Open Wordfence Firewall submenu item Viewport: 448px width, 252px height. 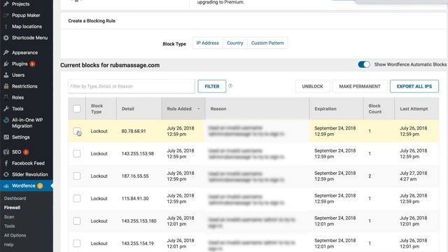pyautogui.click(x=12, y=208)
